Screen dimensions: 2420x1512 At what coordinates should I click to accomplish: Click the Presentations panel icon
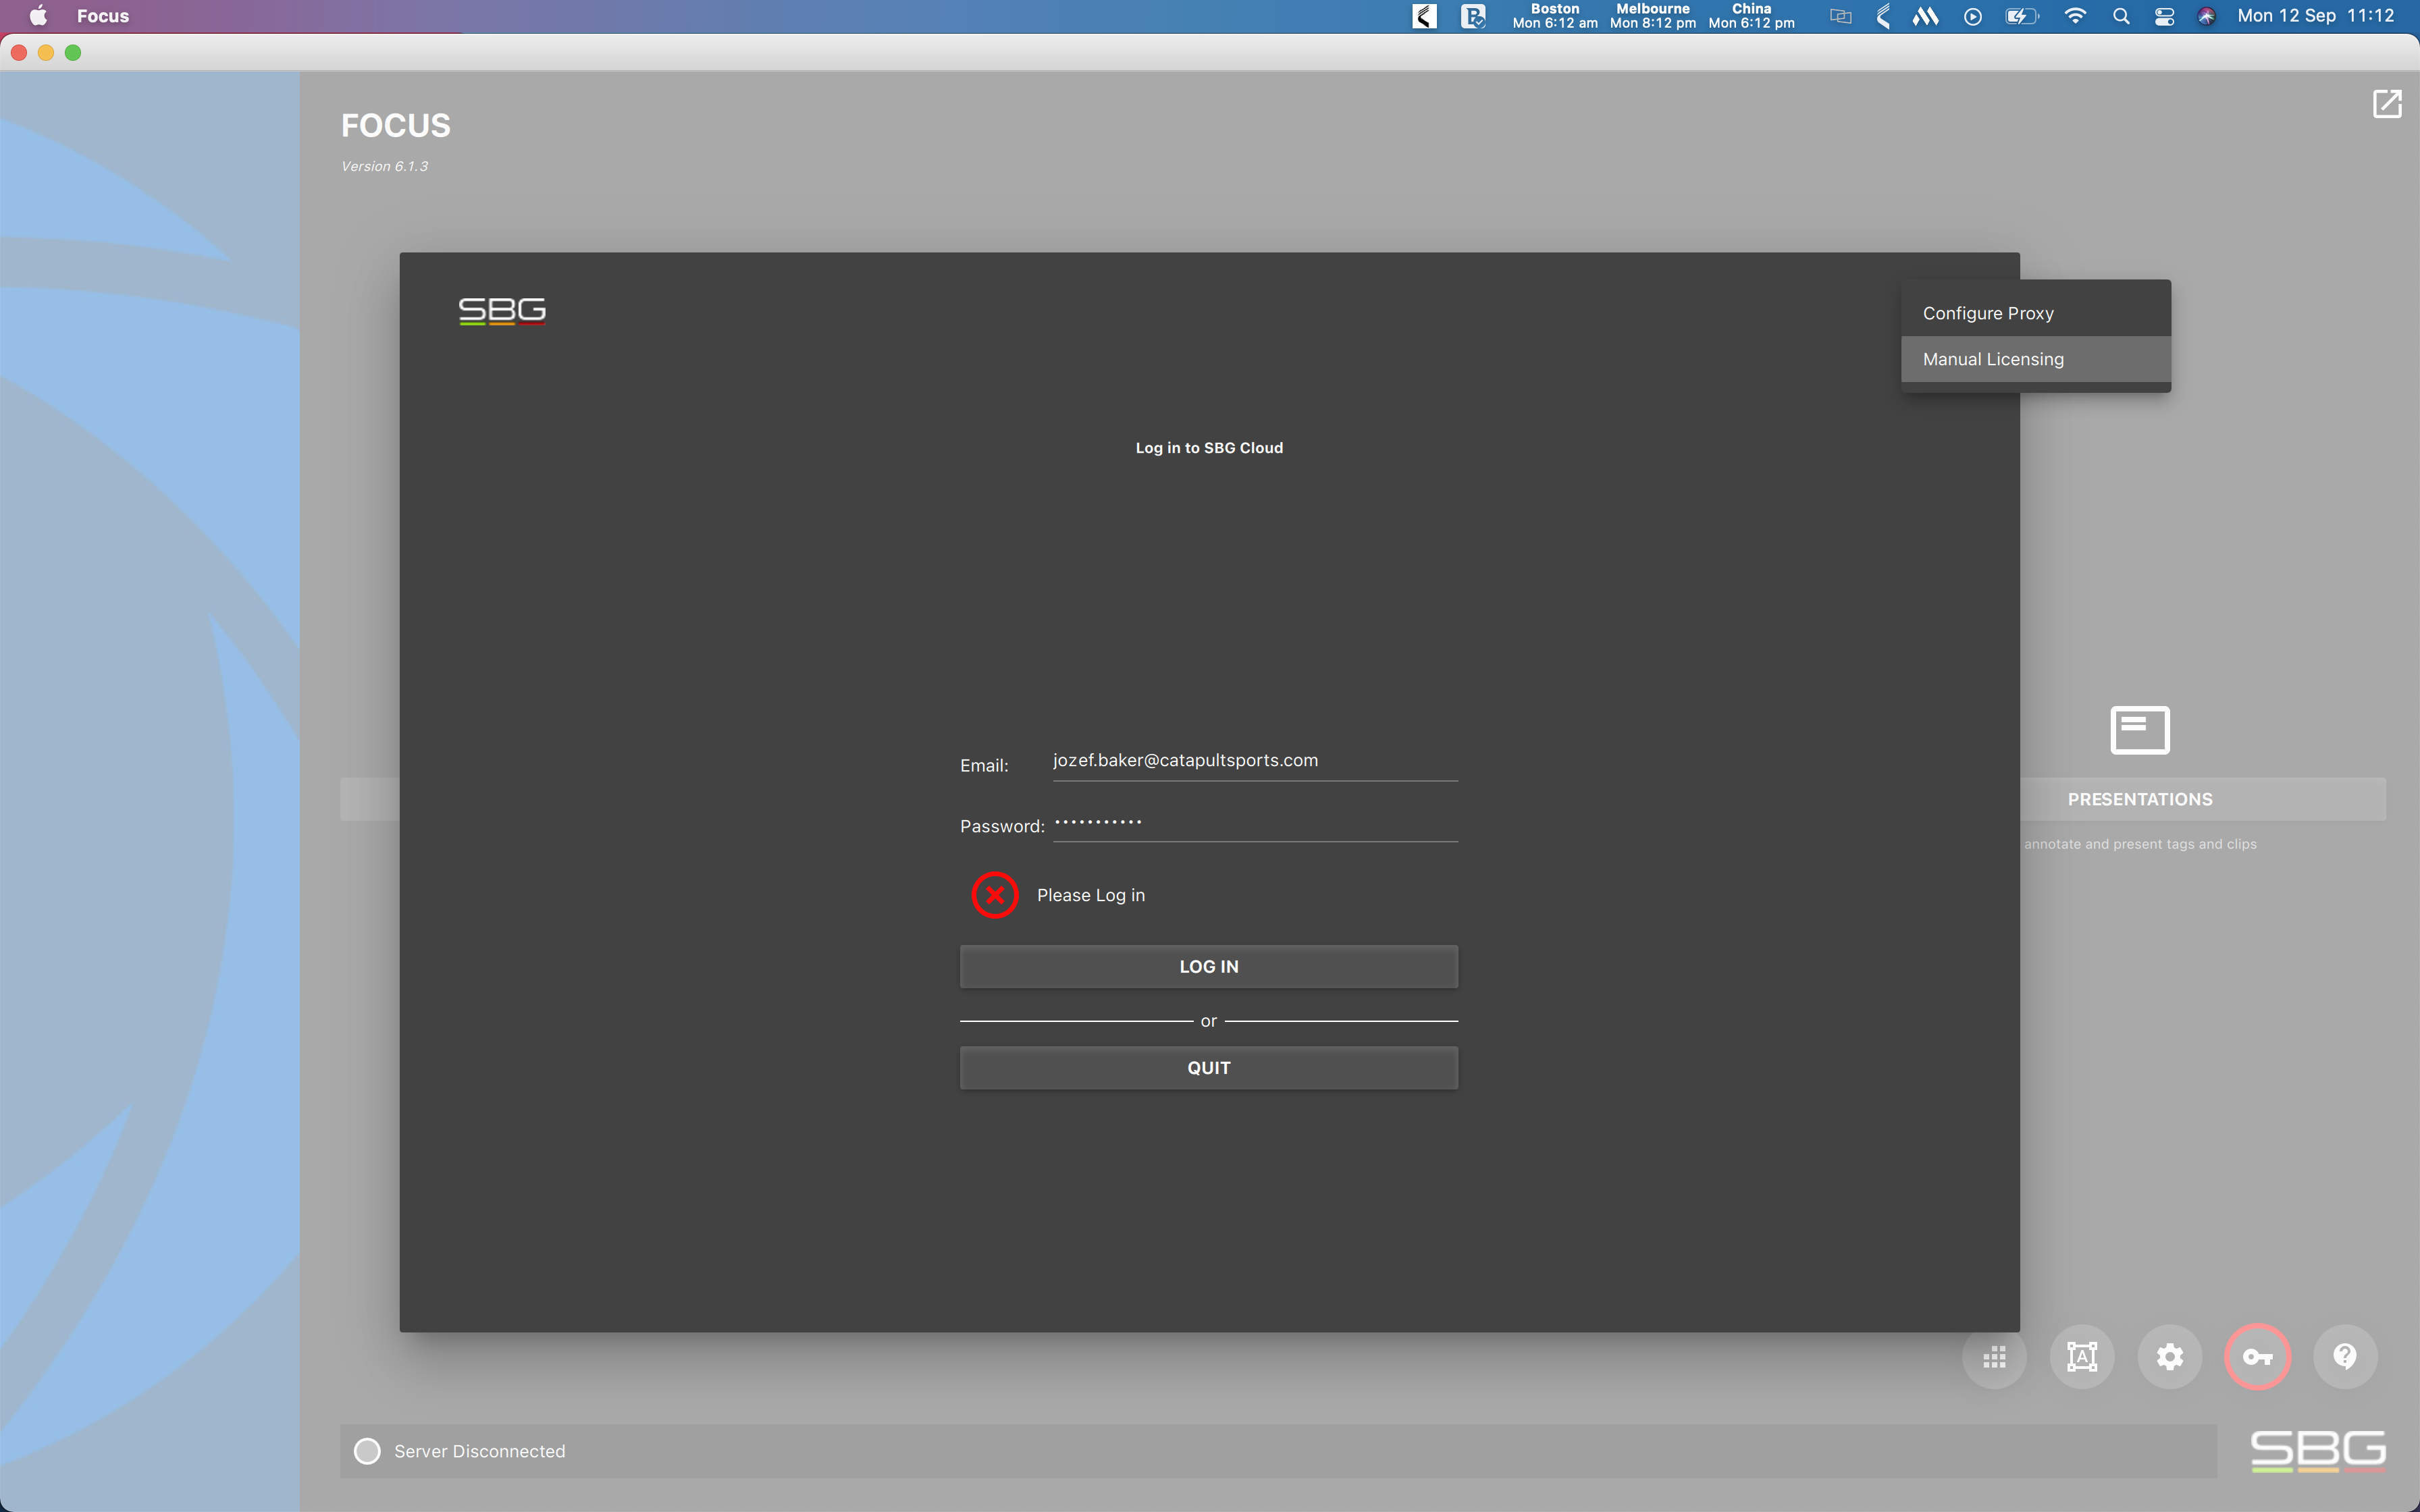pyautogui.click(x=2140, y=730)
